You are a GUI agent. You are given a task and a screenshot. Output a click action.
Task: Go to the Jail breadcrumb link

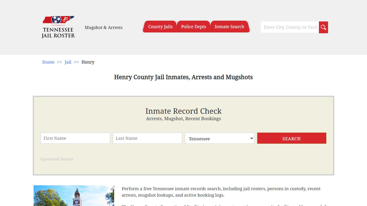[68, 62]
